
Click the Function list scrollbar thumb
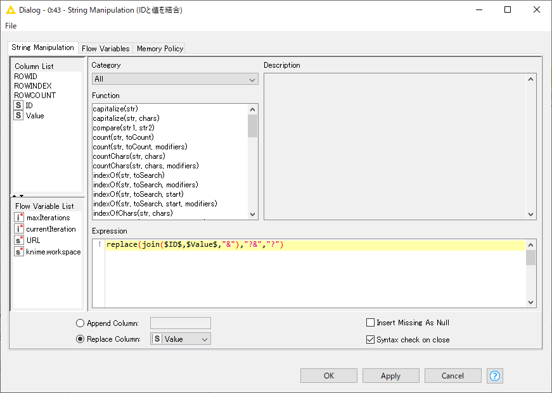[252, 126]
